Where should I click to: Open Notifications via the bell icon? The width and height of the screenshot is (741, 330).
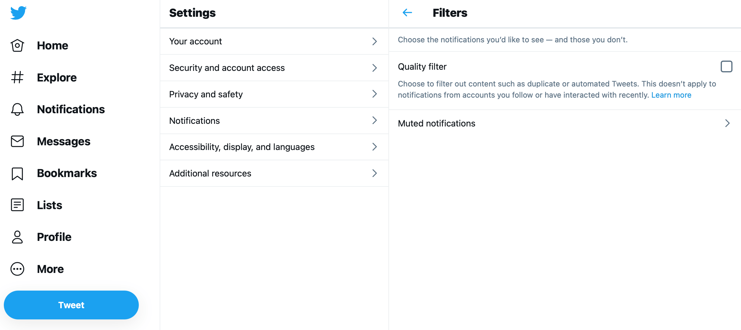[x=17, y=109]
